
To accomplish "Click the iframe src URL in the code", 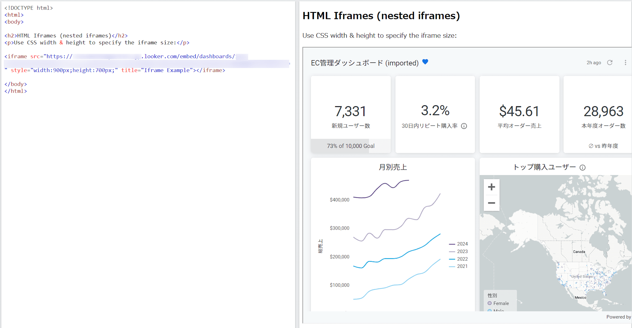I will coord(147,60).
